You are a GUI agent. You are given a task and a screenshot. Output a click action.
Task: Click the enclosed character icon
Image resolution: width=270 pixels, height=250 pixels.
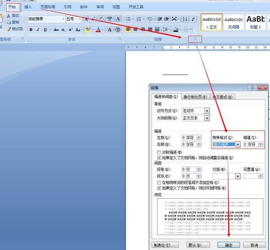pyautogui.click(x=118, y=30)
